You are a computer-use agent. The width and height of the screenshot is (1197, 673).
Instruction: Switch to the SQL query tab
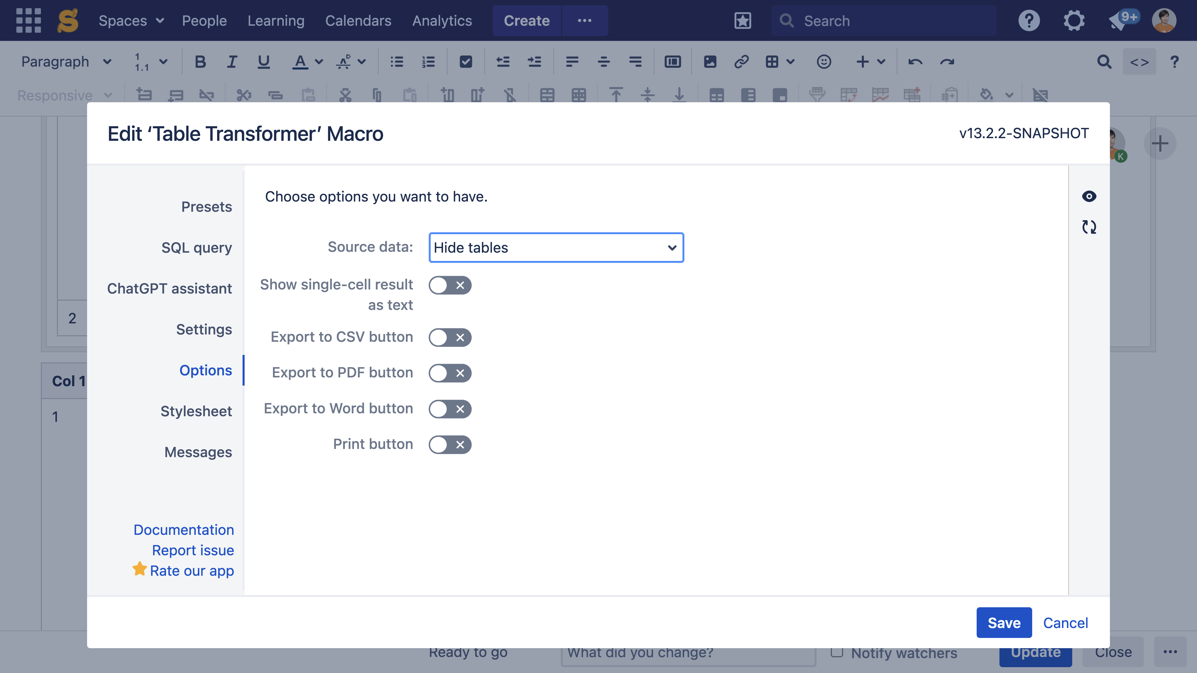click(196, 248)
